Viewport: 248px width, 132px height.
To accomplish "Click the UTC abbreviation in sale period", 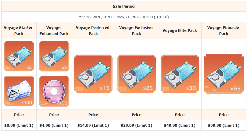I will point(159,17).
